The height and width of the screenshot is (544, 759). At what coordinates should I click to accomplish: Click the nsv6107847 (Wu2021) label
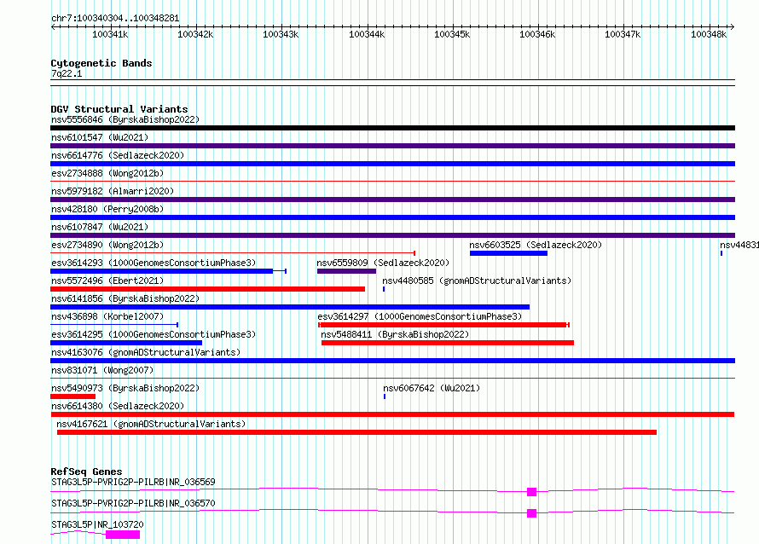click(100, 227)
